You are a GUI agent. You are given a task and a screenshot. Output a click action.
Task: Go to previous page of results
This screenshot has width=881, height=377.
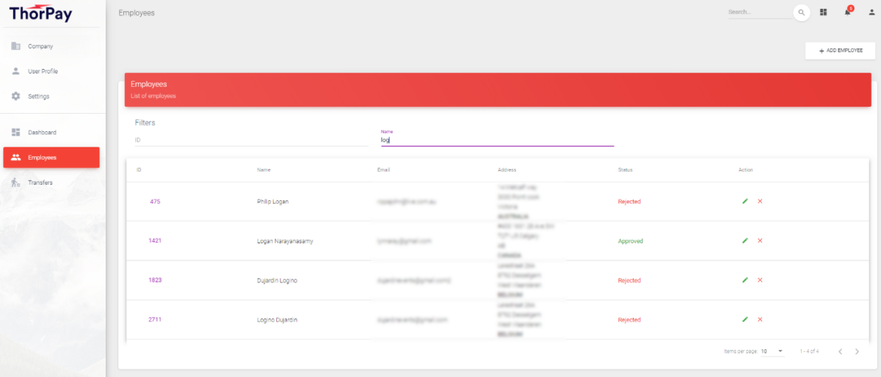(x=840, y=351)
